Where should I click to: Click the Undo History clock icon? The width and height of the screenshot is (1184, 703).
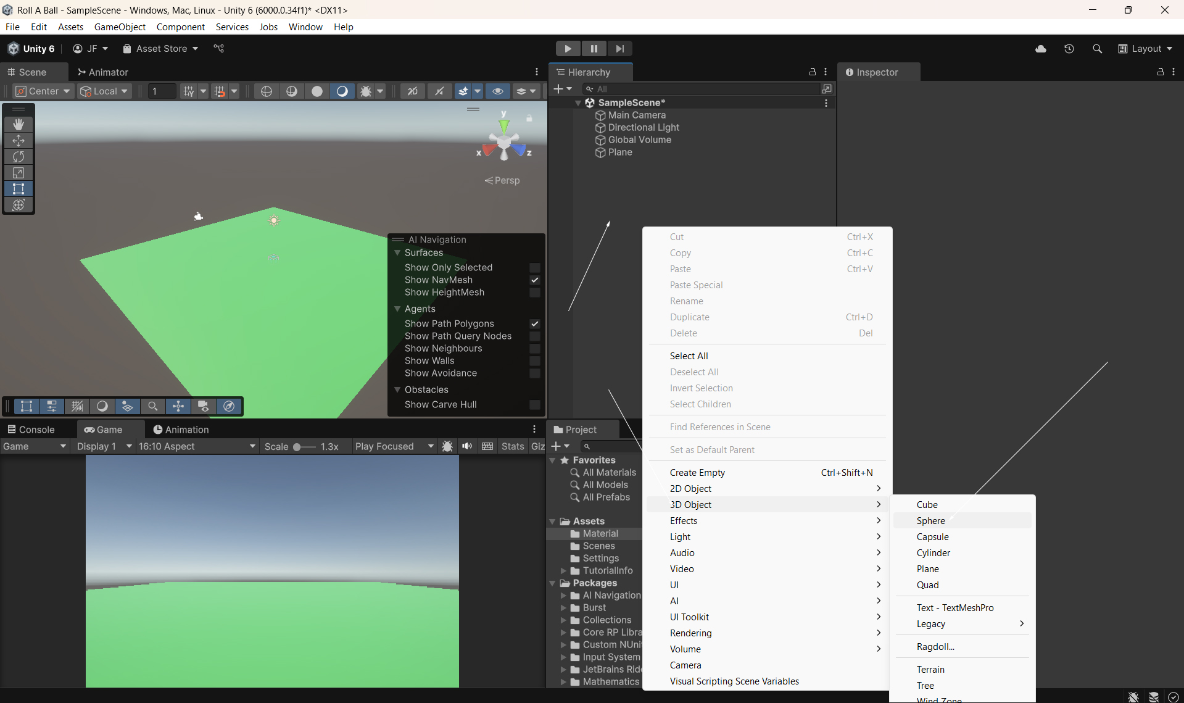click(1069, 49)
